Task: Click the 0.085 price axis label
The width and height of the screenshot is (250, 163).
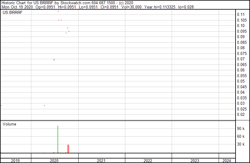Action: (x=242, y=42)
